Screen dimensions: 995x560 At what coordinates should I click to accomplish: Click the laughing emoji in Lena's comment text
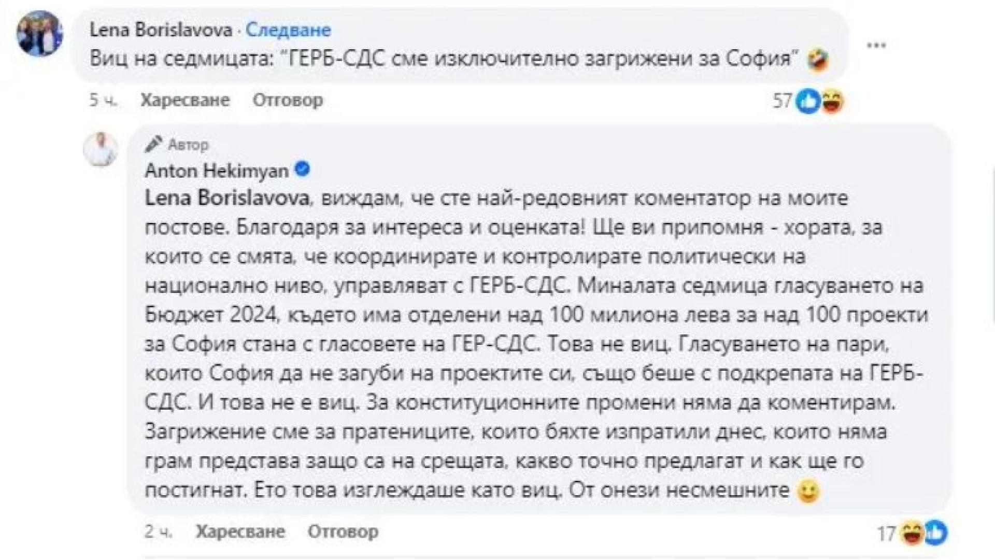817,59
